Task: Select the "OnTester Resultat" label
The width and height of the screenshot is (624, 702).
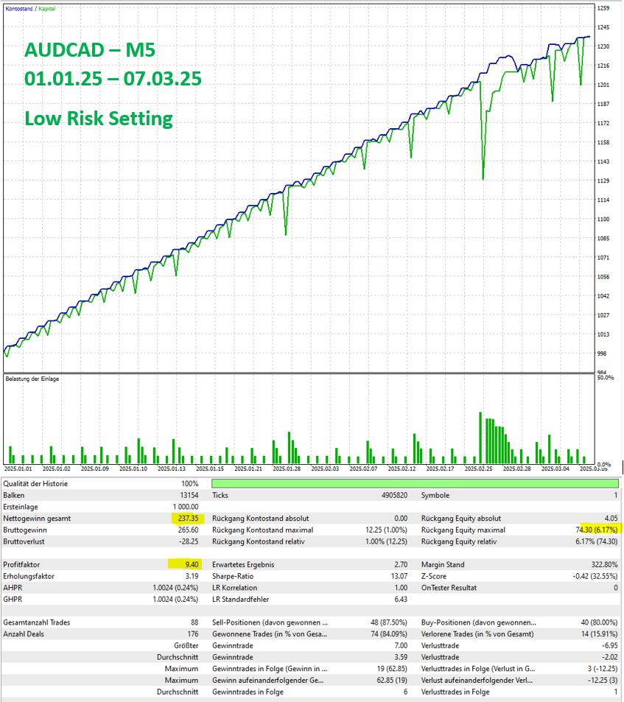Action: click(449, 588)
